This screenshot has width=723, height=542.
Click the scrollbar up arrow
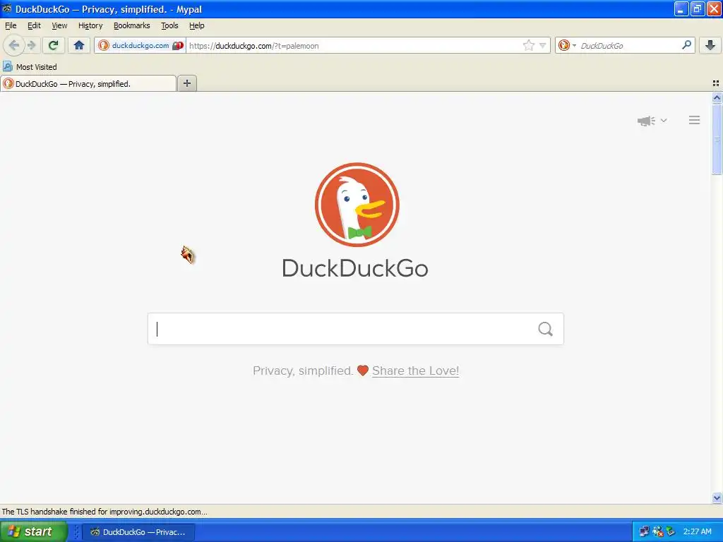click(717, 97)
